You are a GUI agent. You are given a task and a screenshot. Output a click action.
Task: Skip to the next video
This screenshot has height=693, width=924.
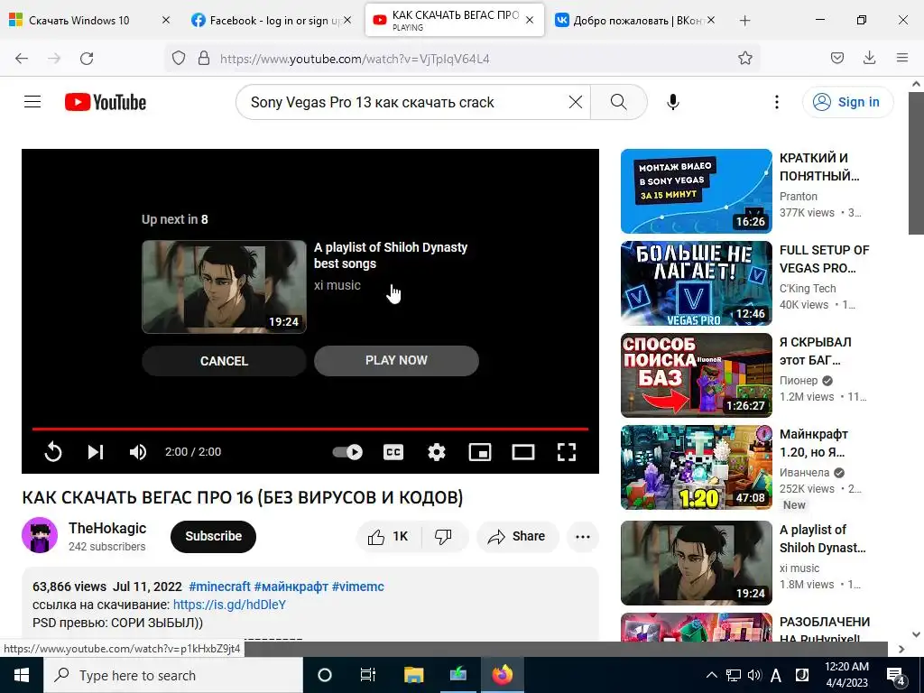point(96,452)
